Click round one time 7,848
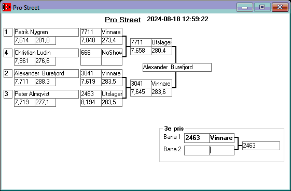Image resolution: width=291 pixels, height=191 pixels. pyautogui.click(x=91, y=40)
